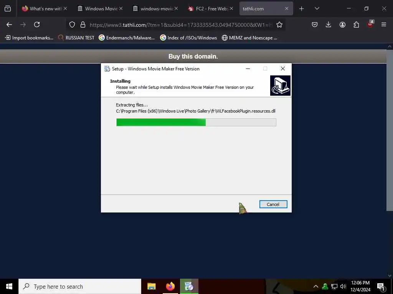Image resolution: width=393 pixels, height=294 pixels.
Task: Close the Setup dialog window
Action: (x=283, y=69)
